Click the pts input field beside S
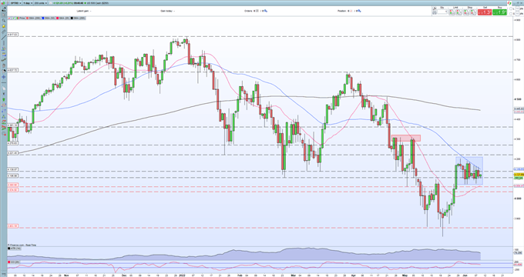 (517, 14)
